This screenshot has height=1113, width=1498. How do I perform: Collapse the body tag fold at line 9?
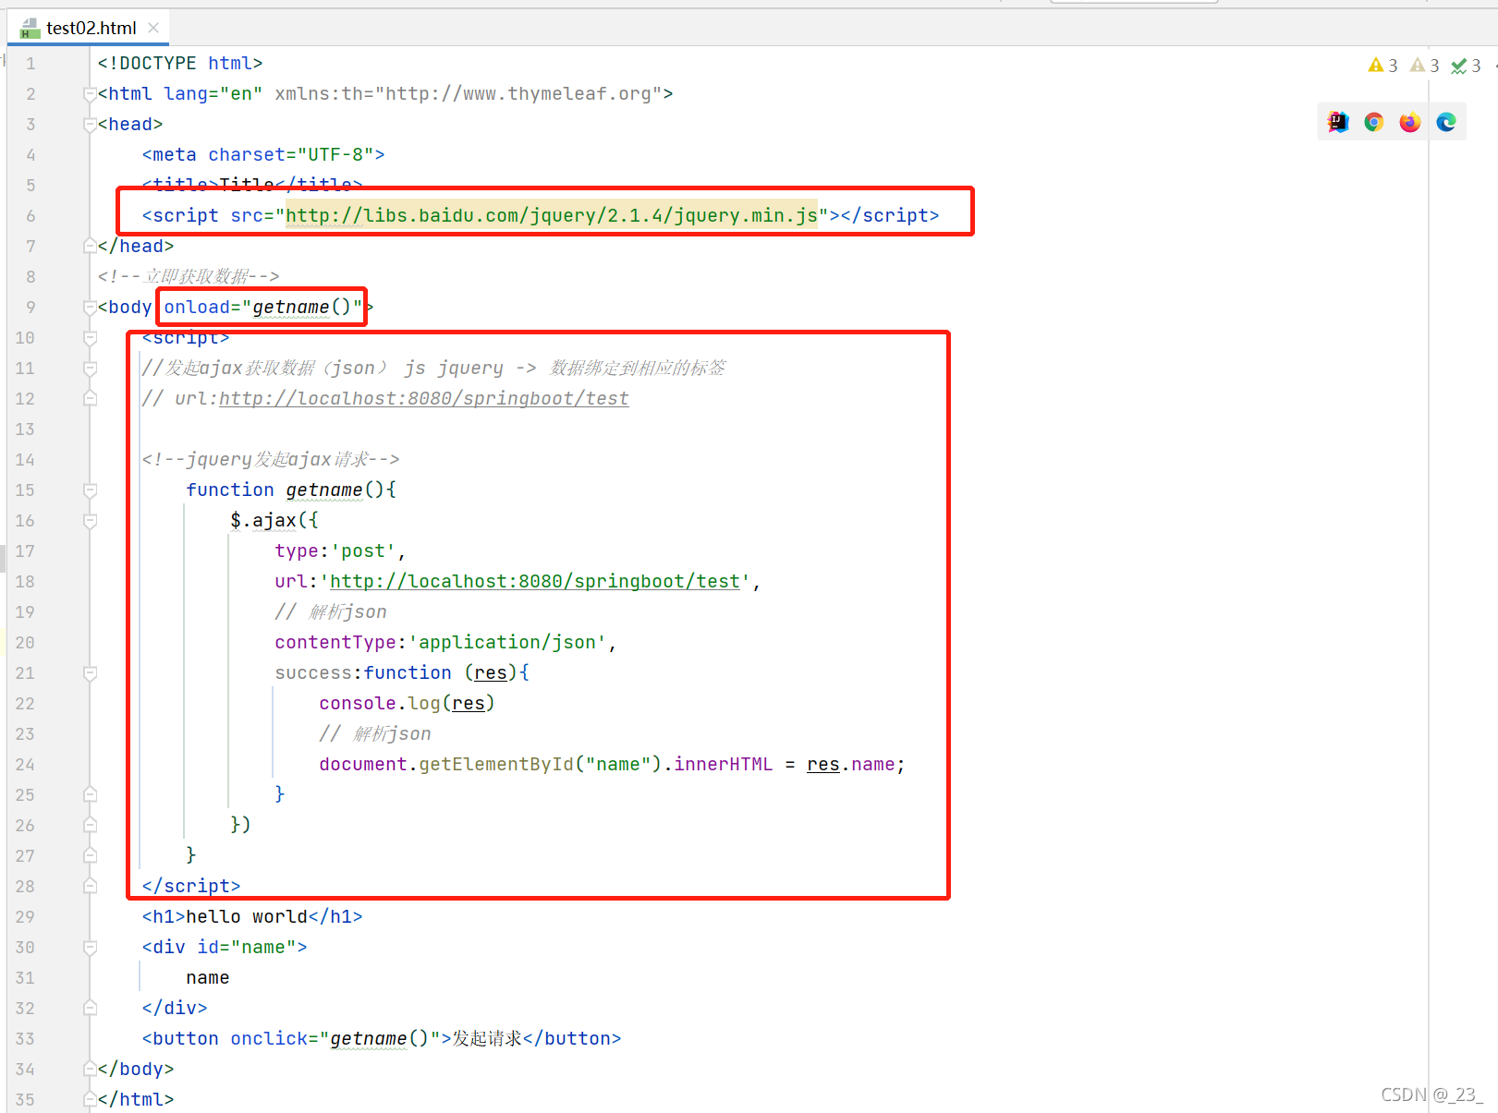point(90,307)
